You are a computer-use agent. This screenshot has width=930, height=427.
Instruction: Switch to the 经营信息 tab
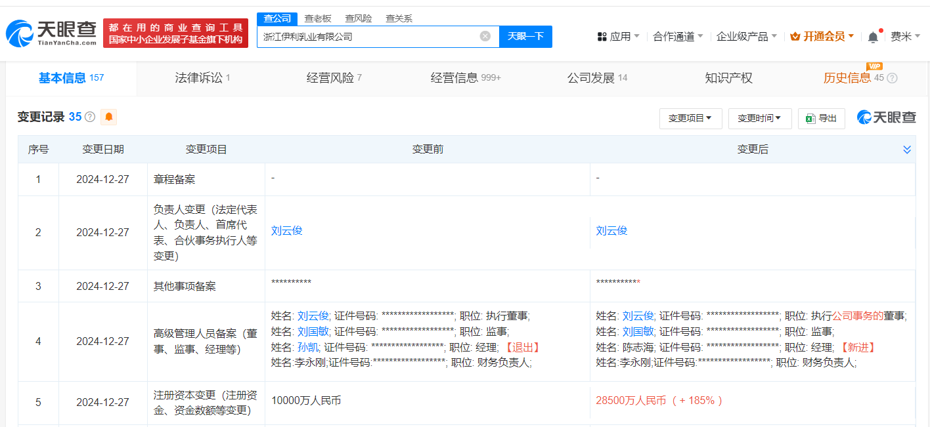466,78
